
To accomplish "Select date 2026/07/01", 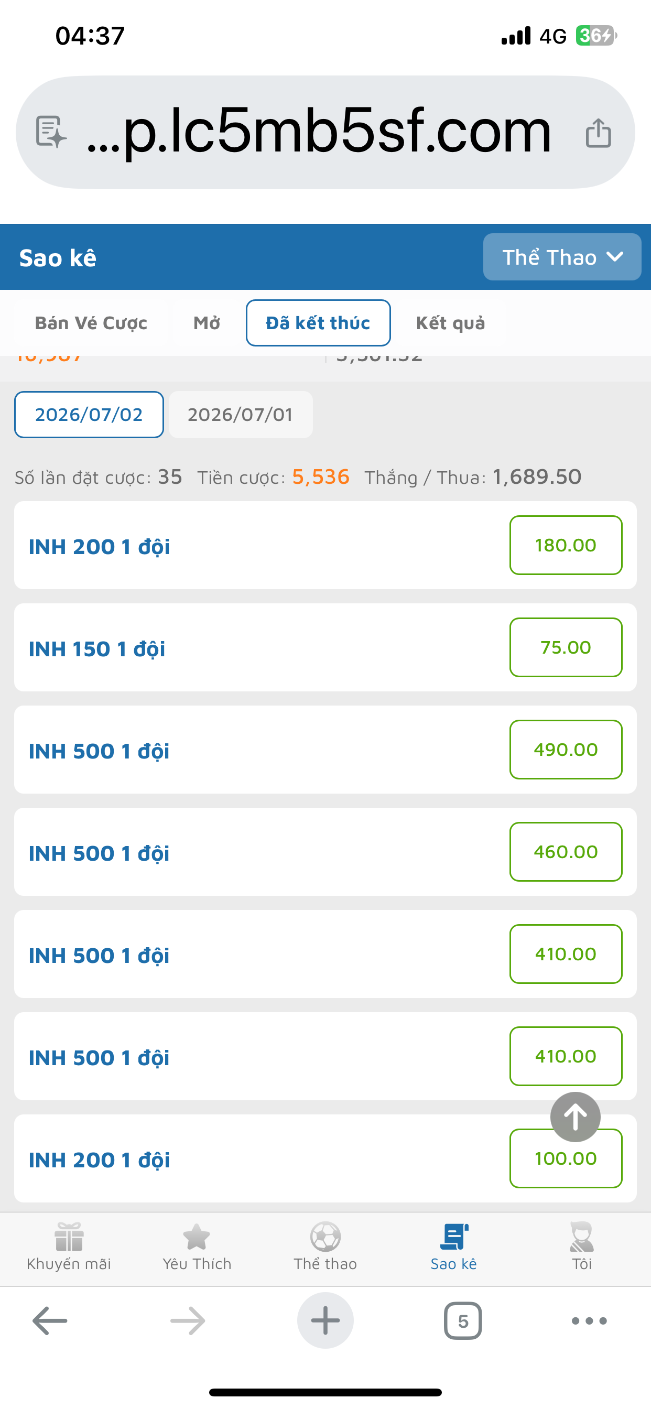I will [241, 415].
